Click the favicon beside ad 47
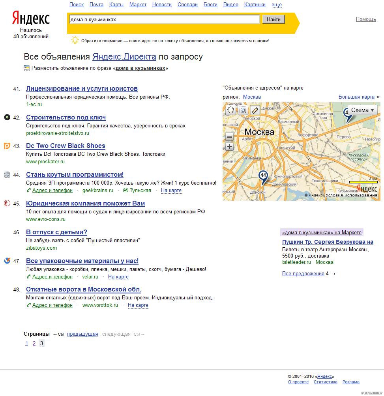 coord(7,261)
